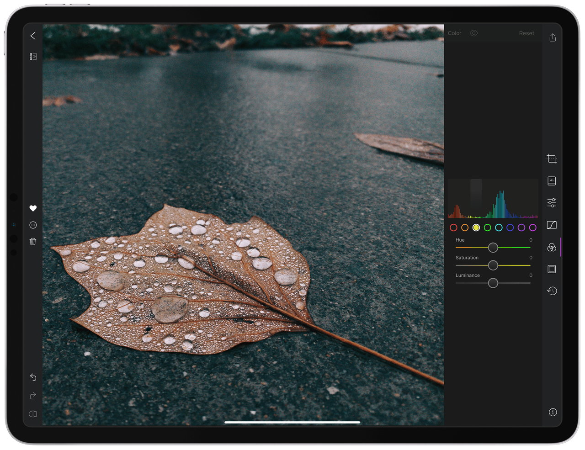Click the Hue value 0
This screenshot has width=585, height=450.
[531, 240]
